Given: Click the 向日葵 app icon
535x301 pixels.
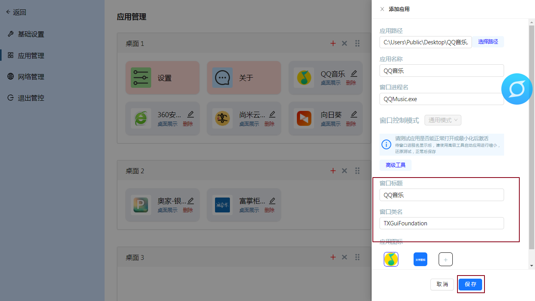Looking at the screenshot, I should [x=304, y=118].
